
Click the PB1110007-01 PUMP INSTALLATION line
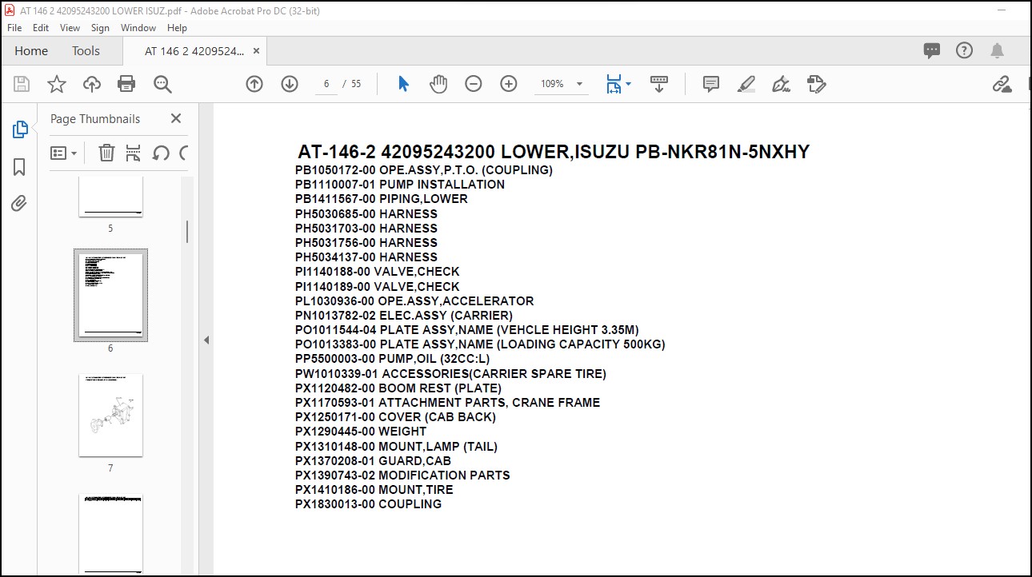(x=400, y=185)
